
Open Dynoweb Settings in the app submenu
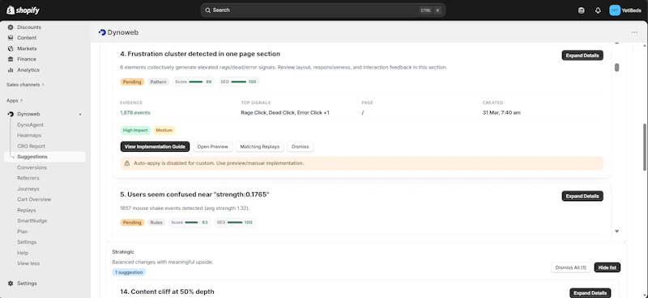coord(27,242)
